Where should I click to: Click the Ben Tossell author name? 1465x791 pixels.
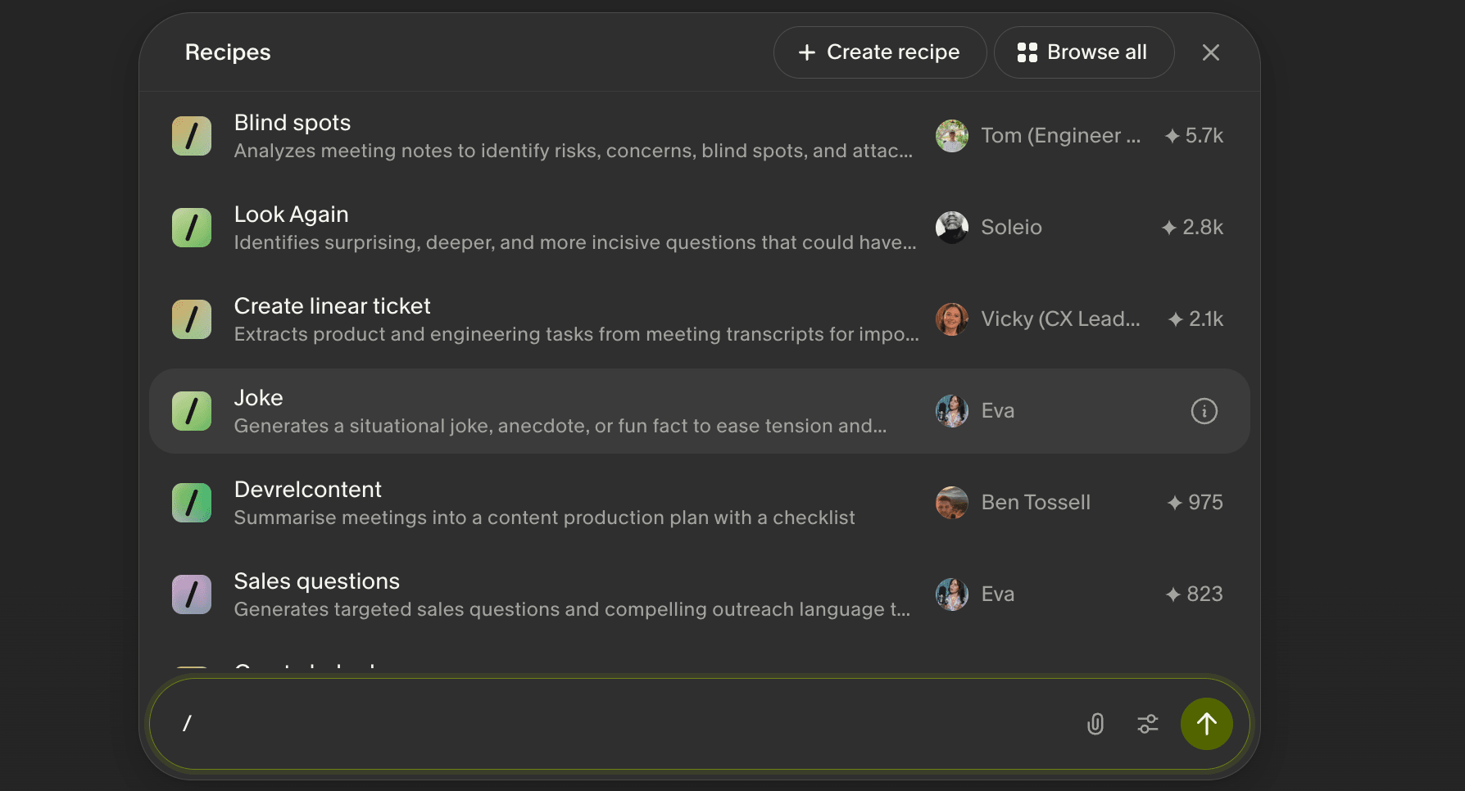tap(1036, 503)
